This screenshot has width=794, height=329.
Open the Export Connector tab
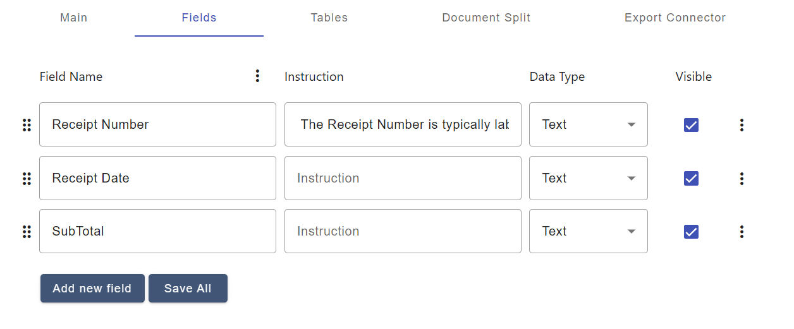pos(675,18)
